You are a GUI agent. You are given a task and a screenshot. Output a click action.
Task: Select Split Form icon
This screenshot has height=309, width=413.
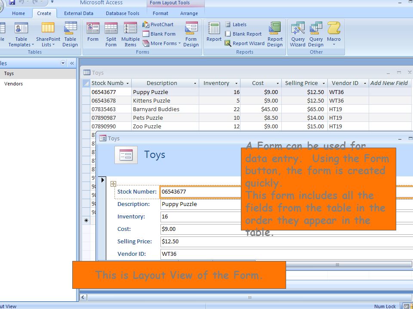click(111, 35)
